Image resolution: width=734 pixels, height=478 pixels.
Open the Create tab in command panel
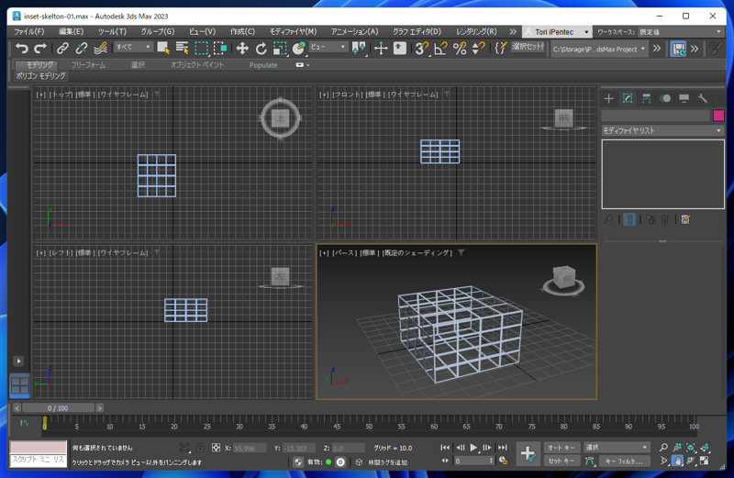coord(608,98)
